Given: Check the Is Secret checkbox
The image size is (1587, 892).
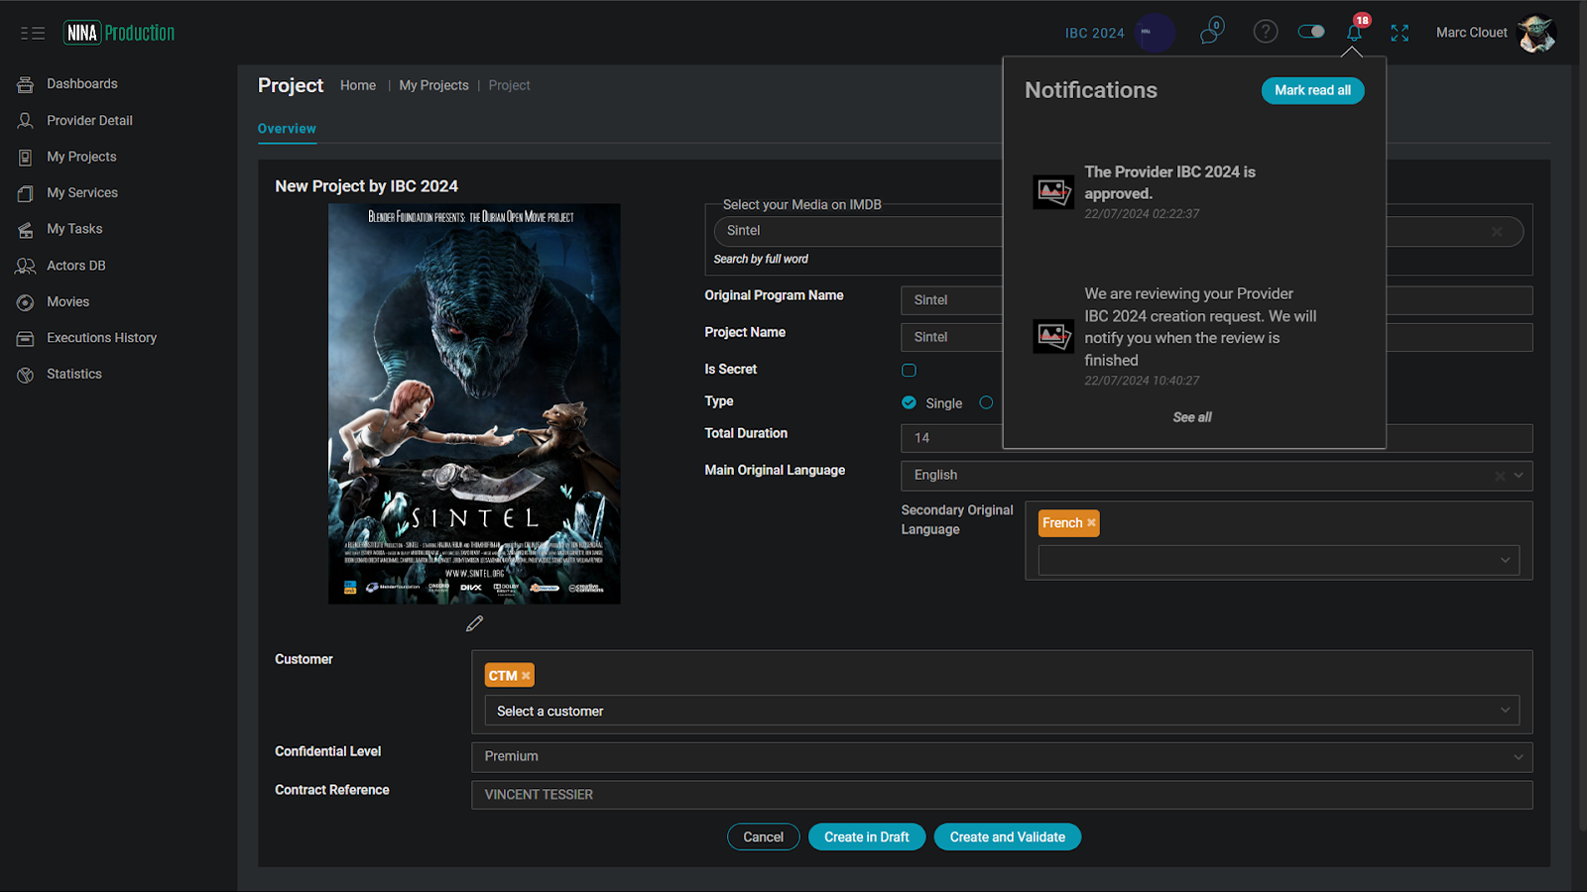Looking at the screenshot, I should tap(909, 370).
